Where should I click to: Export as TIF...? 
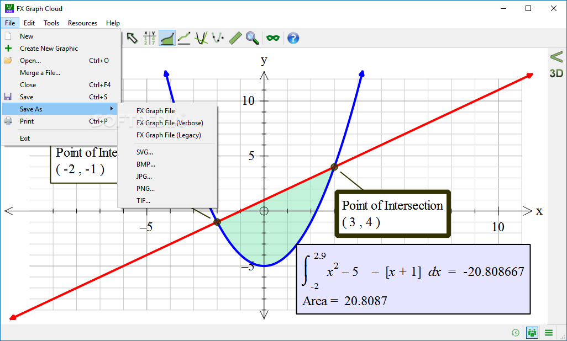(167, 201)
